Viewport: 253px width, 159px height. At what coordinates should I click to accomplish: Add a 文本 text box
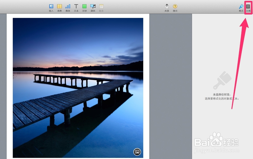76,8
